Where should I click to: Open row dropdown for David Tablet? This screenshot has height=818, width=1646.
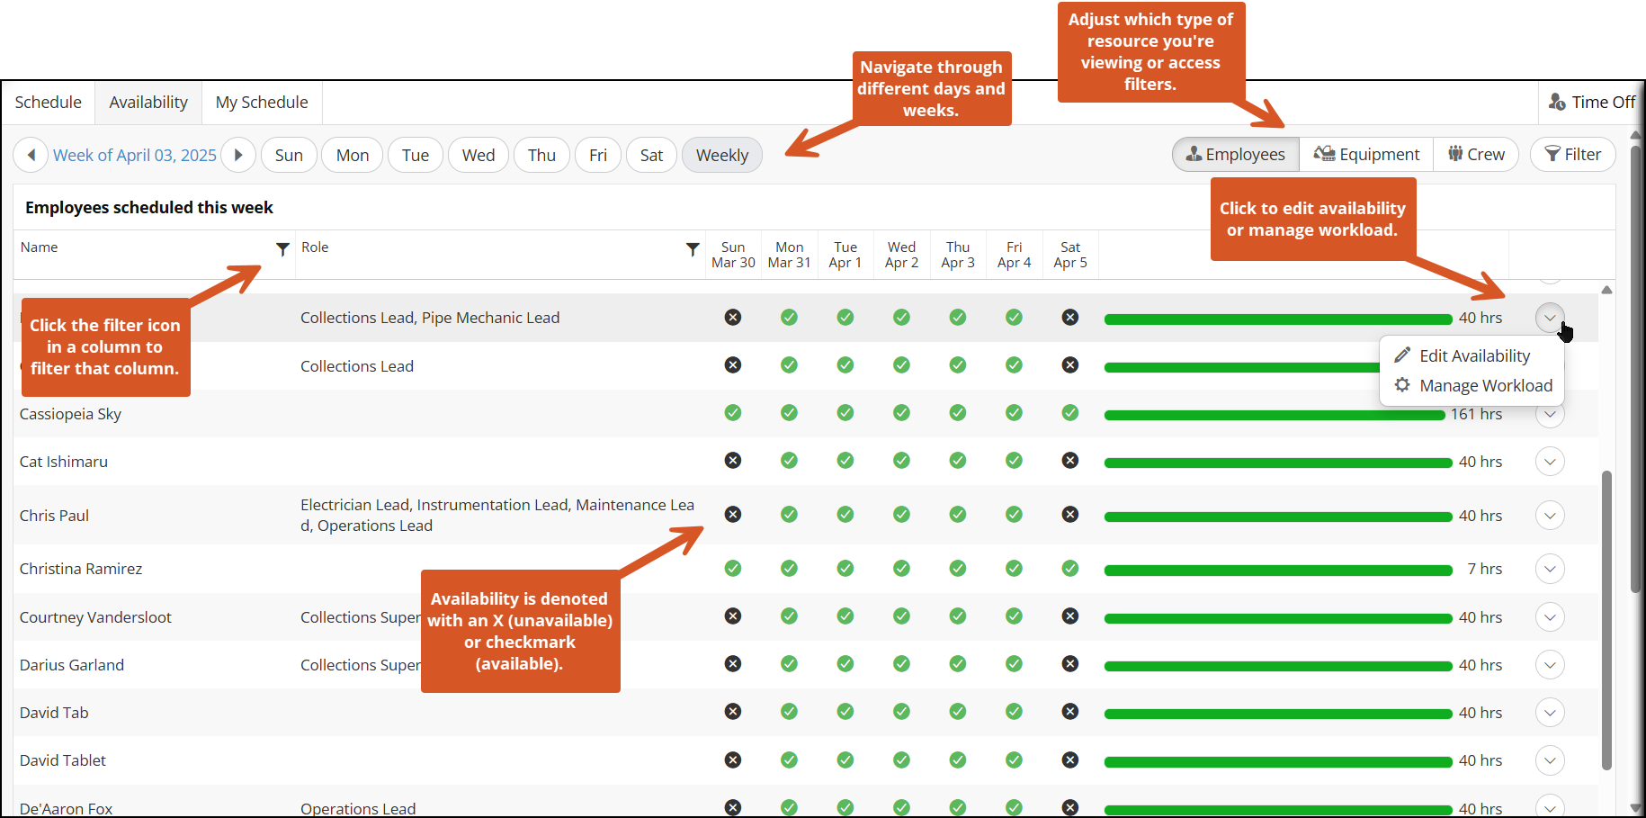pyautogui.click(x=1549, y=760)
